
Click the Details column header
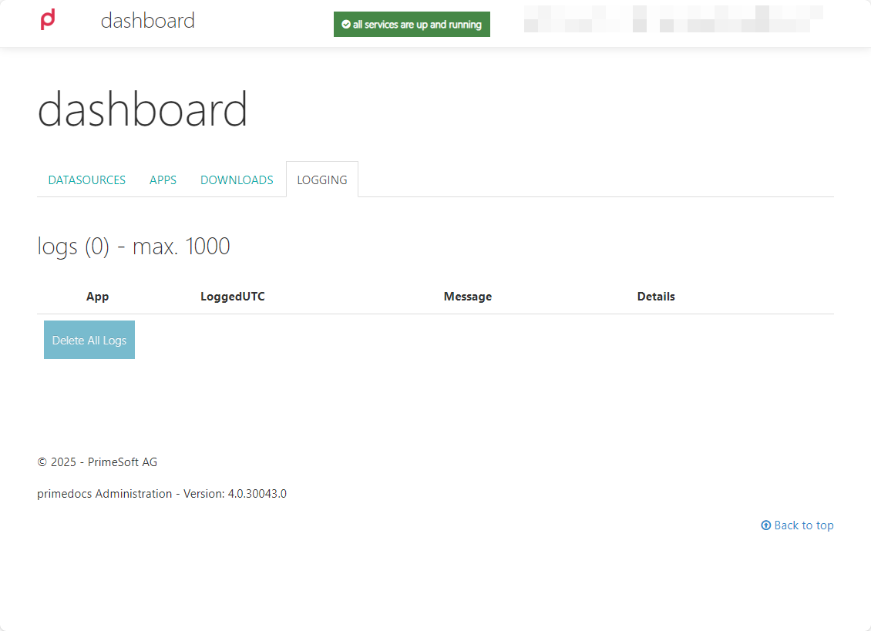pos(656,297)
